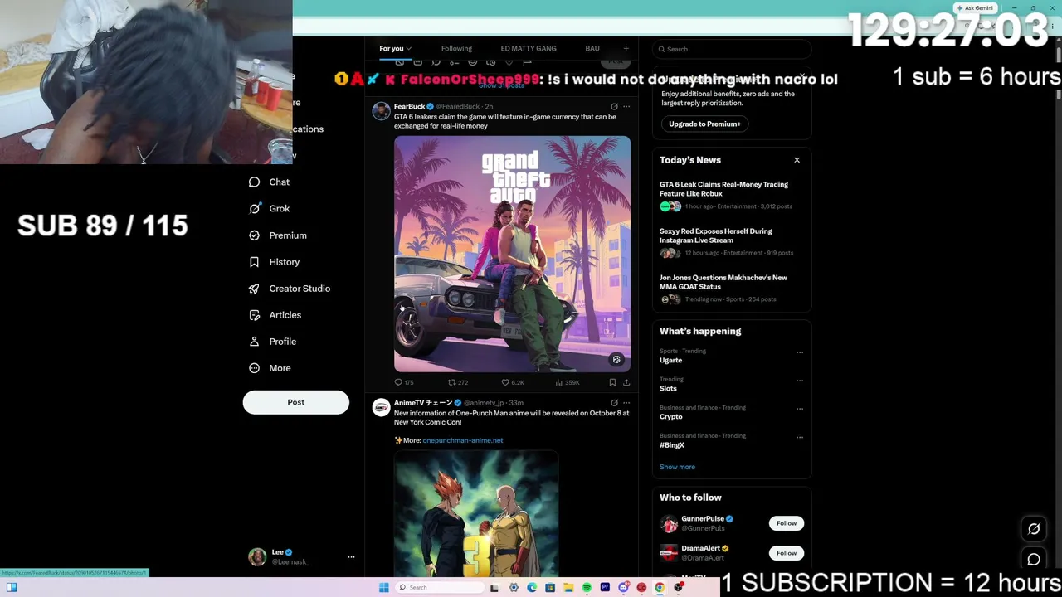Image resolution: width=1062 pixels, height=597 pixels.
Task: Open Google Chrome from the taskbar
Action: click(660, 588)
